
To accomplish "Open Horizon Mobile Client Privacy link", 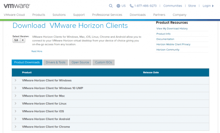I will (173, 44).
